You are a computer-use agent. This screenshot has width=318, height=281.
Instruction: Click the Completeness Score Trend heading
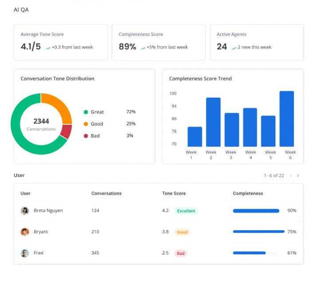pos(200,79)
